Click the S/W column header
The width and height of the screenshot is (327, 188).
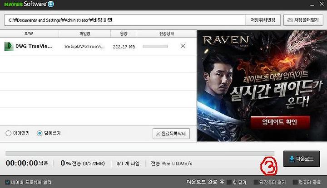tap(29, 34)
